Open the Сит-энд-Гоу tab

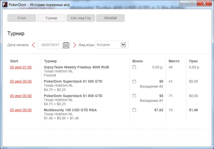pyautogui.click(x=81, y=18)
